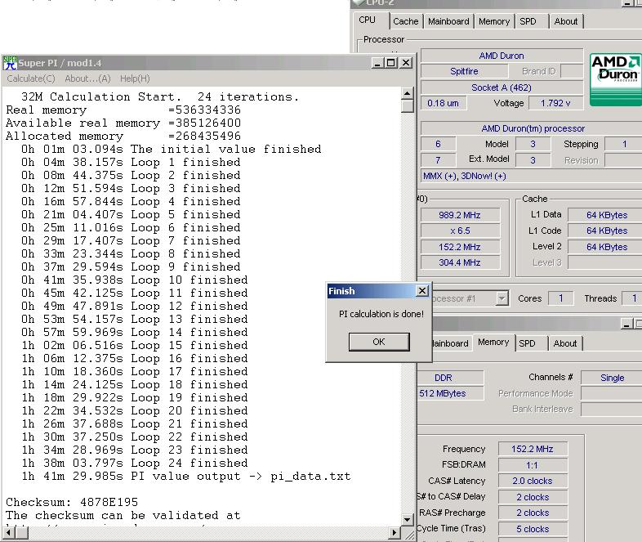Viewport: 642px width, 542px height.
Task: Switch to the SPD tab in upper CPU-Z
Action: 528,21
